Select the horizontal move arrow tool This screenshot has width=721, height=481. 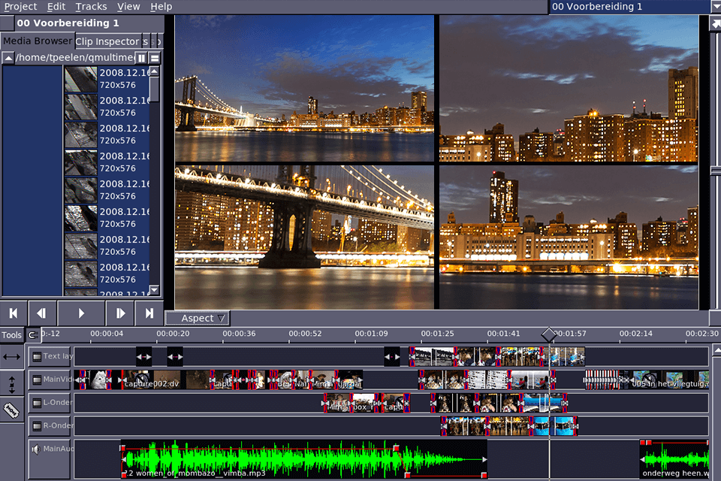coord(11,358)
